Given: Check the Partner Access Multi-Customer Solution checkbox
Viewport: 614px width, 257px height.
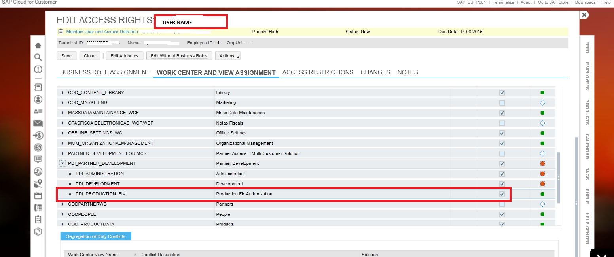Looking at the screenshot, I should (x=502, y=153).
